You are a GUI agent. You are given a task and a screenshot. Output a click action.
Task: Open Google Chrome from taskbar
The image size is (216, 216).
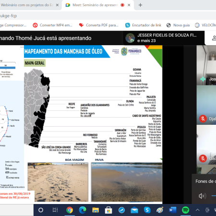pyautogui.click(x=70, y=210)
